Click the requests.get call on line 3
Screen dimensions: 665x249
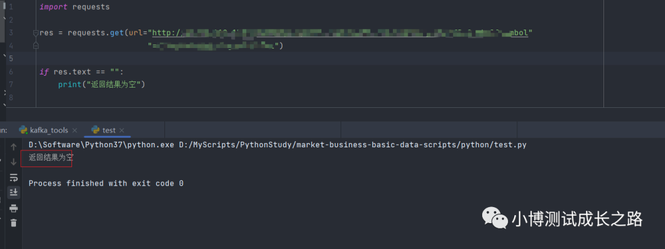(96, 33)
